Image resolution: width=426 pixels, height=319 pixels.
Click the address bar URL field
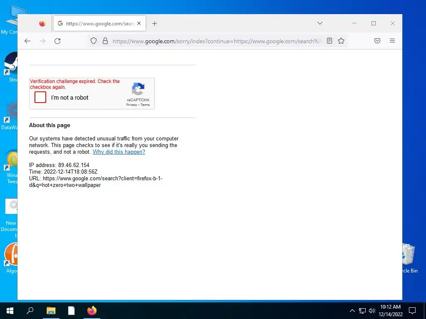point(217,41)
